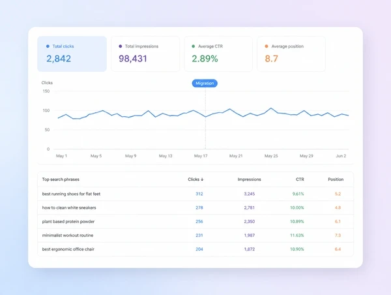Screen dimensions: 391x295
Task: Click the Jun 2 axis label
Action: [x=341, y=156]
